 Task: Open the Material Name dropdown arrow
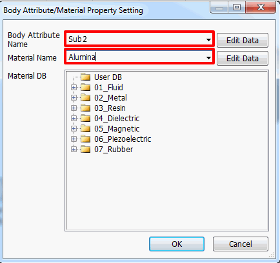coord(208,57)
